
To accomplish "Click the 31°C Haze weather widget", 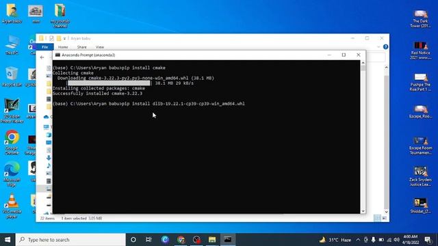I will click(x=335, y=240).
